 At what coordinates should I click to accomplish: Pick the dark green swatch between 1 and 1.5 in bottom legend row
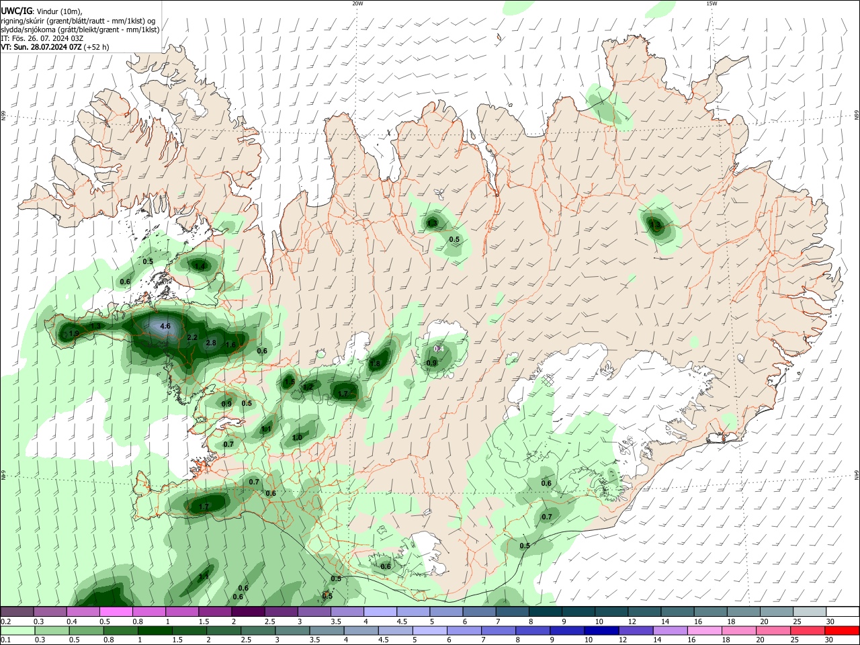coord(155,630)
